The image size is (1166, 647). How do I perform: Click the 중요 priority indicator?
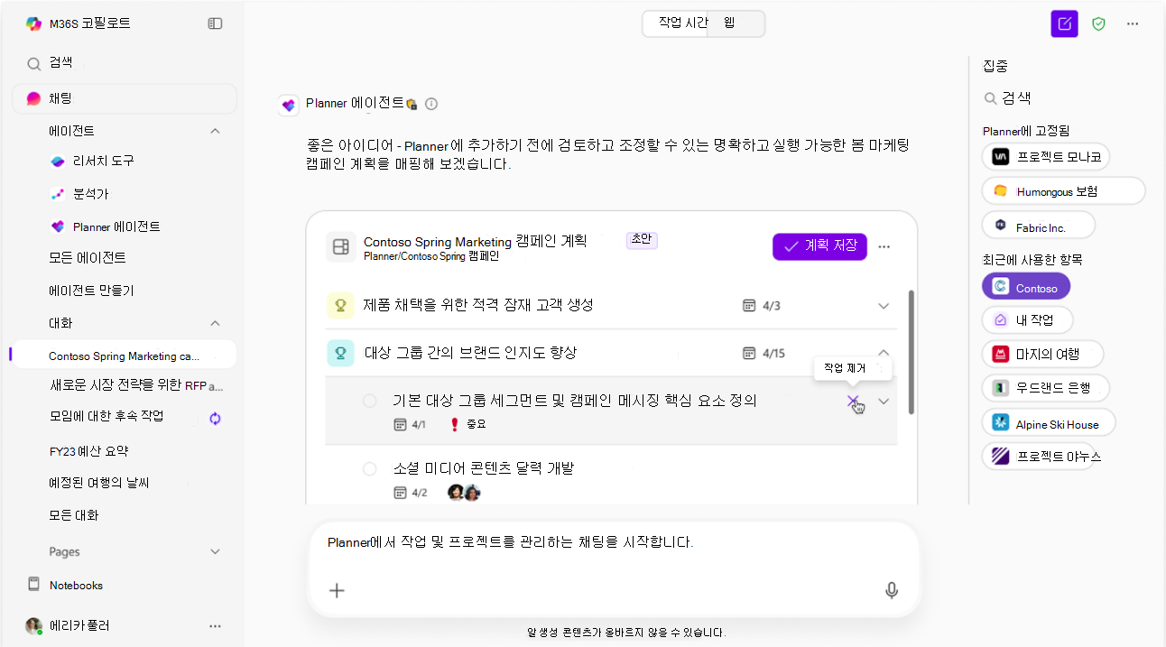tap(467, 424)
